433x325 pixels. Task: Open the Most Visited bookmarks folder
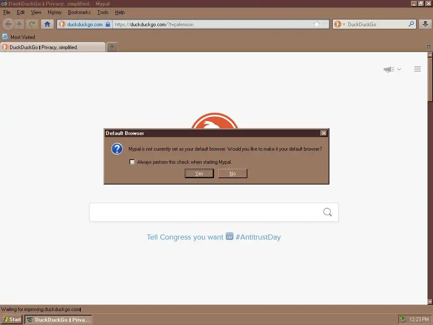point(19,37)
